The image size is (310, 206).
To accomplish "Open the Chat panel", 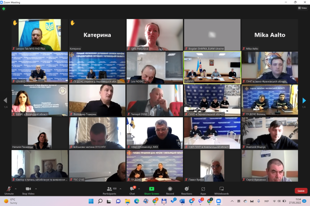I will point(132,189).
